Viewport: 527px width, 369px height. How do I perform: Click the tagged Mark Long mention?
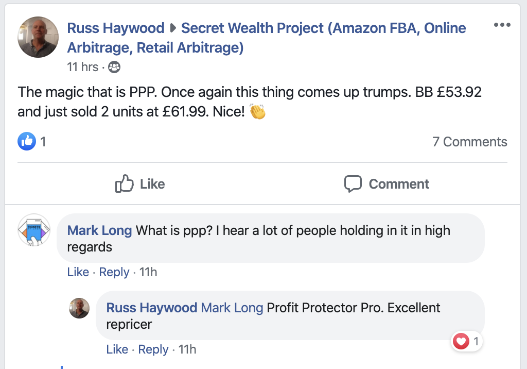(232, 308)
